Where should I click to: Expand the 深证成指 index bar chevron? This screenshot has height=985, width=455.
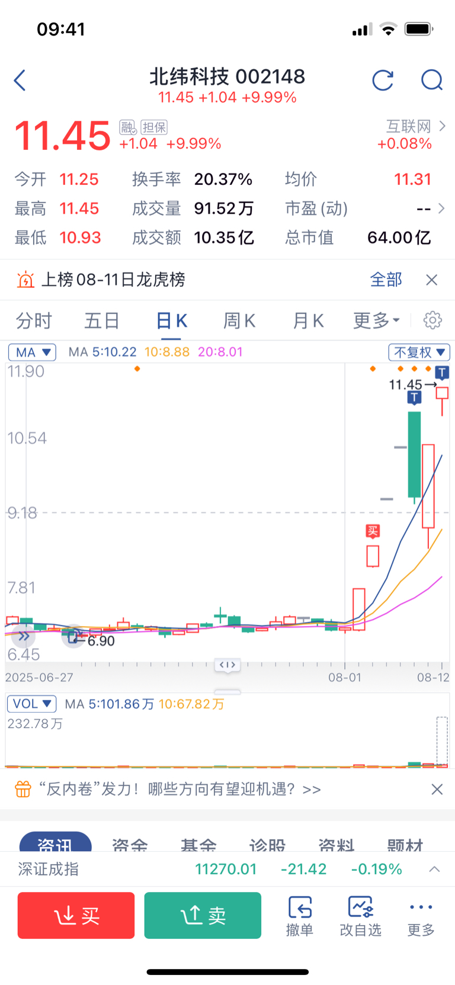pyautogui.click(x=434, y=869)
